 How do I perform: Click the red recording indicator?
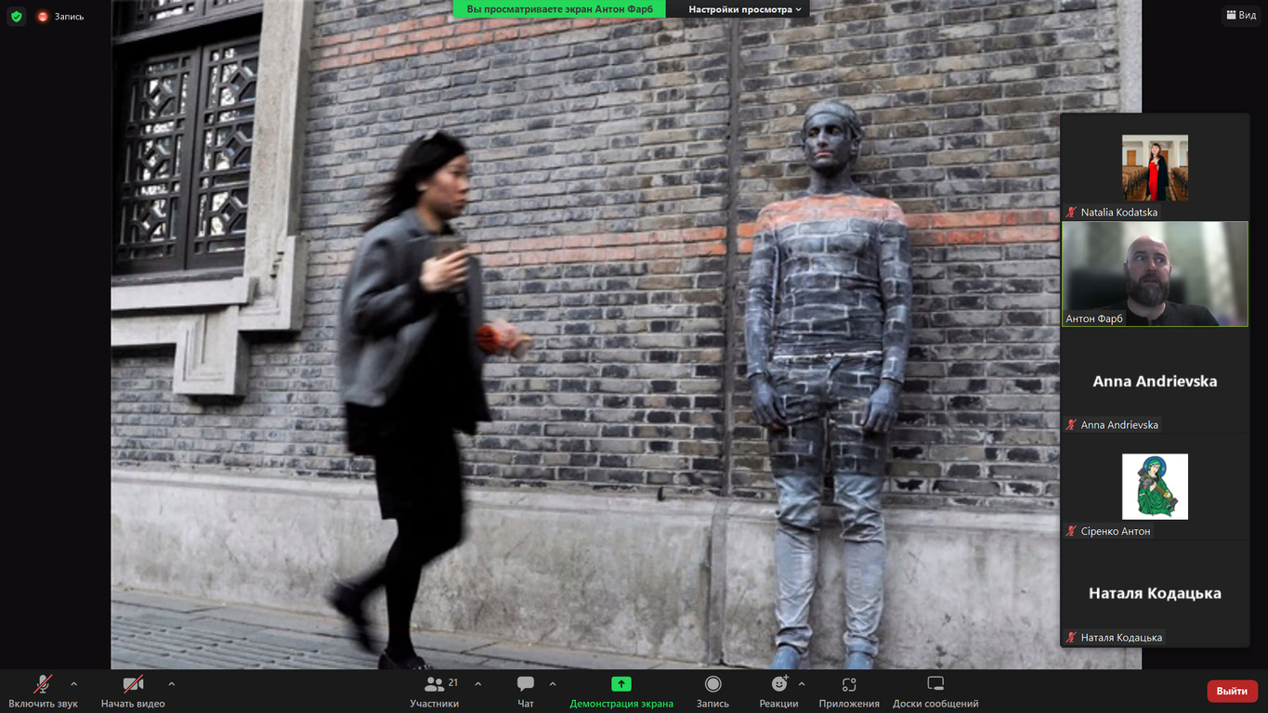coord(43,17)
